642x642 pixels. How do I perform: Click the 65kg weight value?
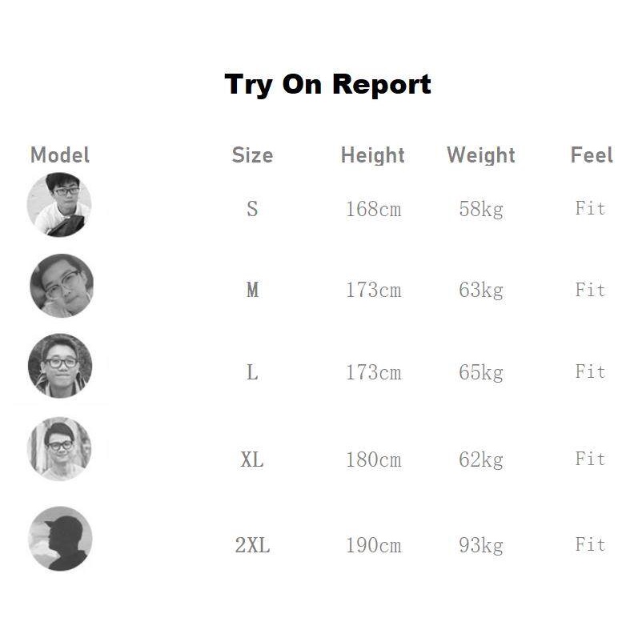point(481,372)
